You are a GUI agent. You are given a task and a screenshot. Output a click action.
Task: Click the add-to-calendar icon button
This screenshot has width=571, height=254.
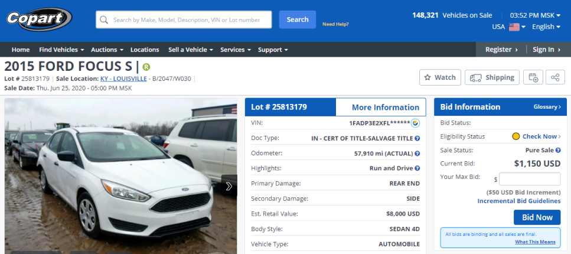point(533,77)
